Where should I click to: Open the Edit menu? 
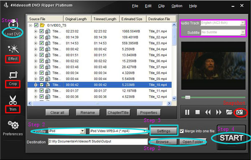coord(148,6)
